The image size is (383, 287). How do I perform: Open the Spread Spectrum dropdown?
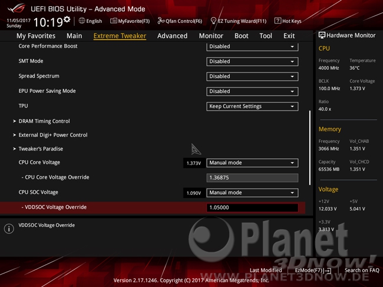tap(252, 76)
